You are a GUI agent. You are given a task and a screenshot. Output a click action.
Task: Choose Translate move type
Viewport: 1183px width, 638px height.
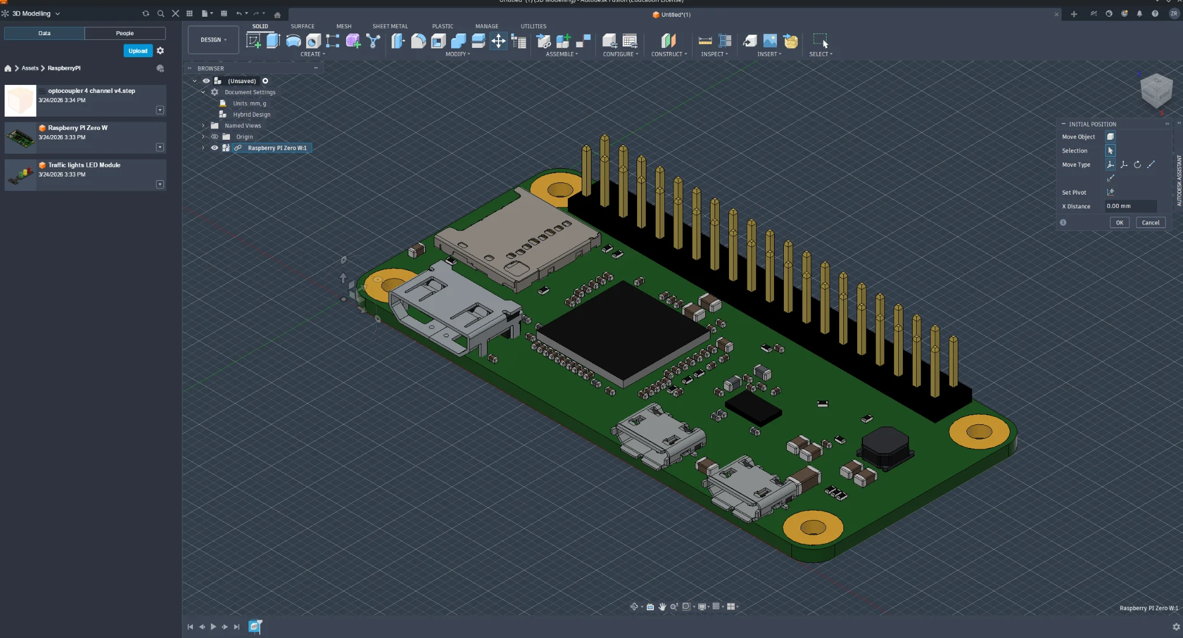(x=1124, y=165)
